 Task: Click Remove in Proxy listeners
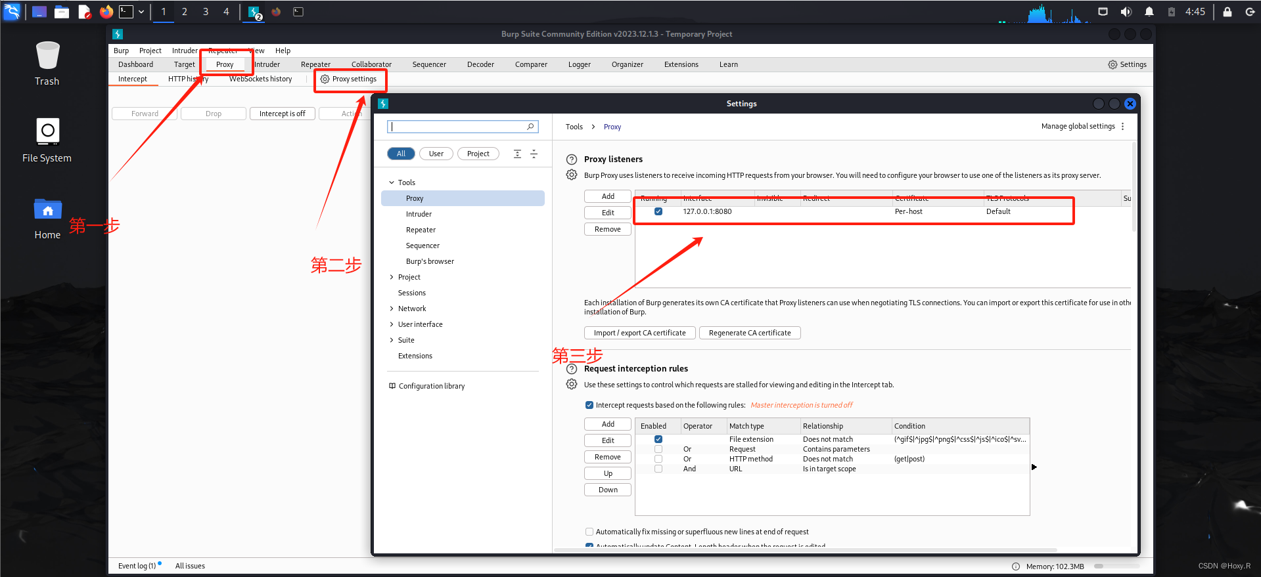click(x=608, y=229)
